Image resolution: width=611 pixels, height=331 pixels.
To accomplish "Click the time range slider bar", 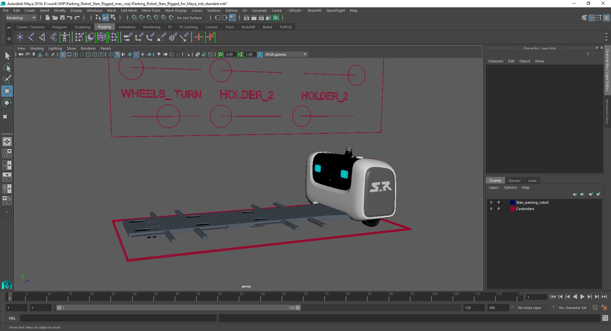I will (178, 308).
